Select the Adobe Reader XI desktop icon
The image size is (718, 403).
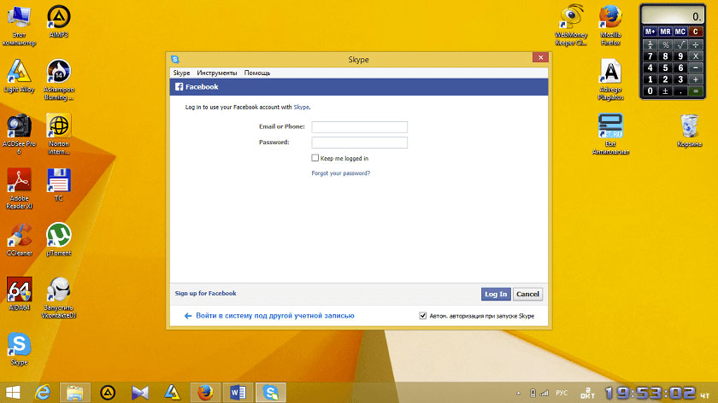[x=19, y=189]
